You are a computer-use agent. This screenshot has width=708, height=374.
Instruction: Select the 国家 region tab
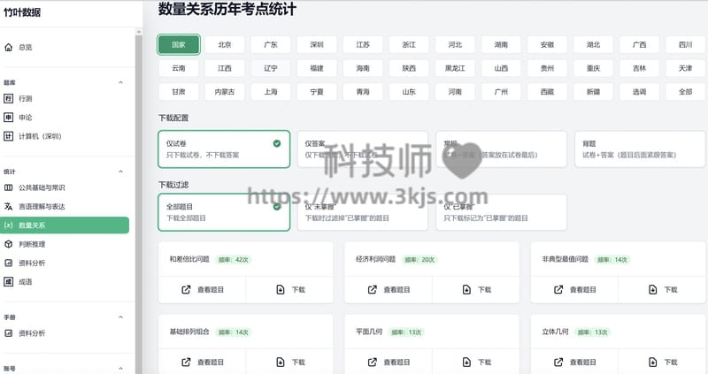pyautogui.click(x=179, y=45)
